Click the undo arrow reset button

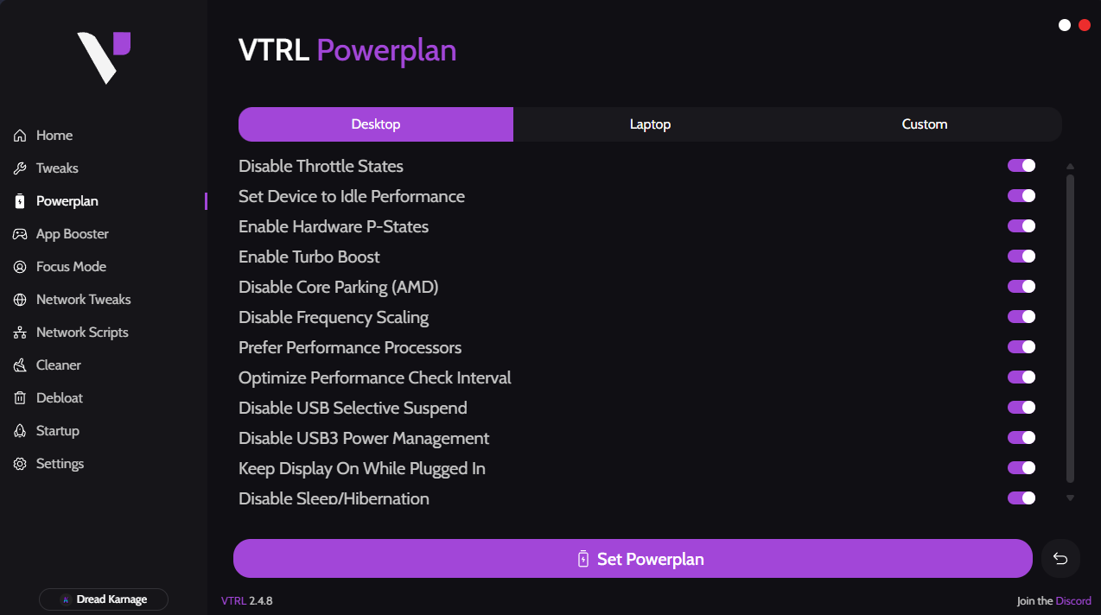click(x=1060, y=559)
